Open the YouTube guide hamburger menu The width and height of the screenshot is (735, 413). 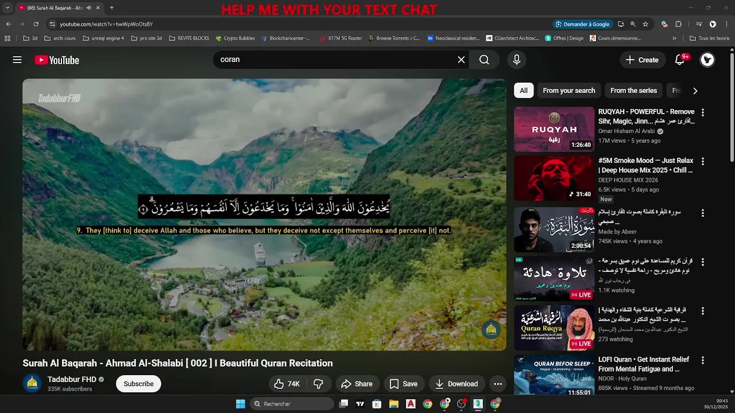pyautogui.click(x=17, y=60)
